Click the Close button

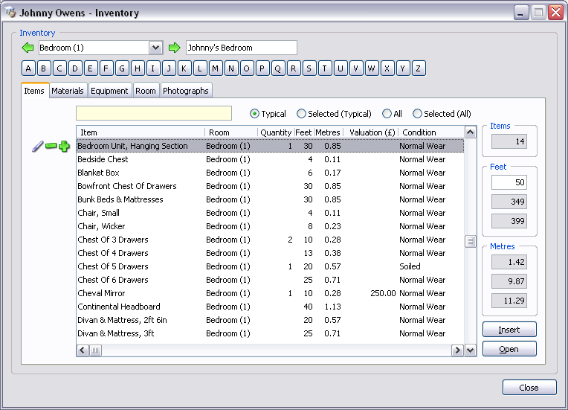pos(529,388)
